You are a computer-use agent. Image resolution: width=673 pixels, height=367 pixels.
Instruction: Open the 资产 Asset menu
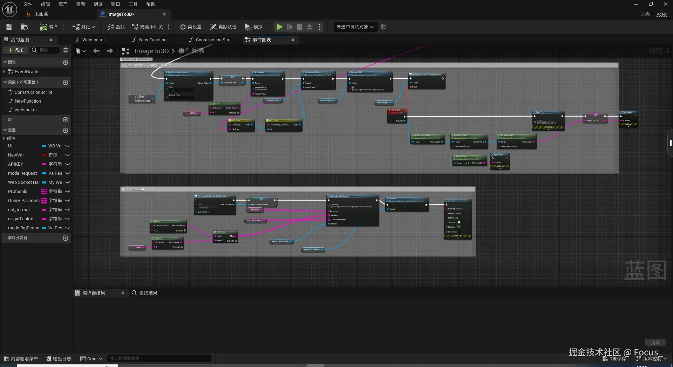[x=63, y=4]
